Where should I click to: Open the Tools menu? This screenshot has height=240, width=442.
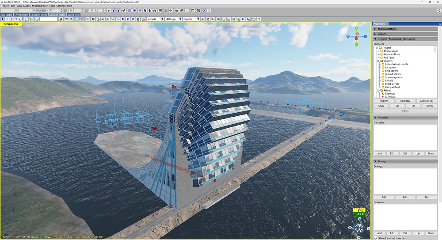pyautogui.click(x=52, y=6)
